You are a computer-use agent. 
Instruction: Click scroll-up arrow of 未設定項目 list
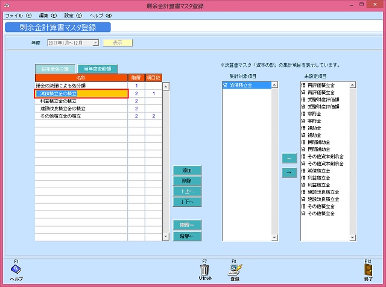(x=352, y=85)
